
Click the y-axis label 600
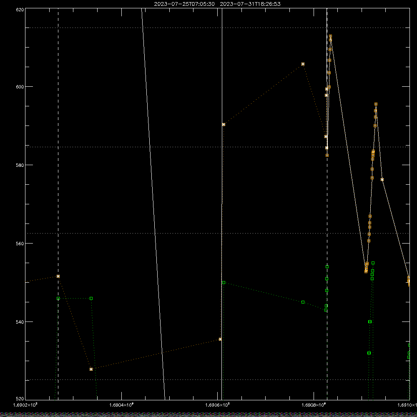click(20, 87)
